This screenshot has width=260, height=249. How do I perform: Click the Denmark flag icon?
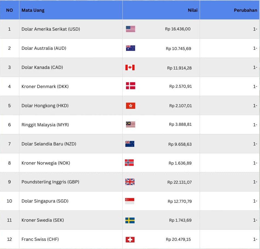click(x=130, y=86)
